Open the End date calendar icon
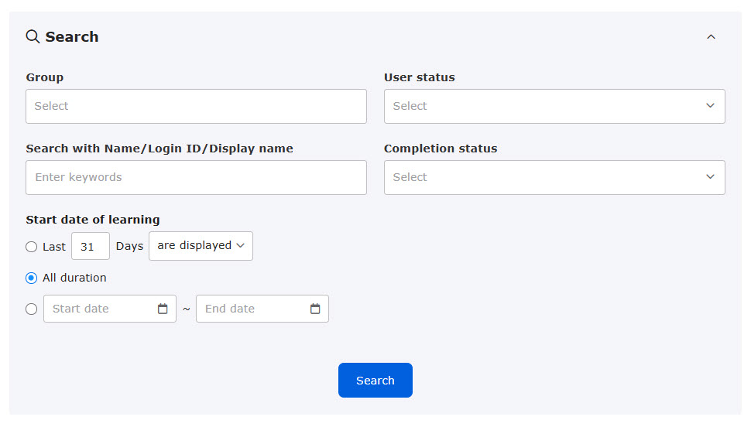This screenshot has height=427, width=751. click(315, 309)
